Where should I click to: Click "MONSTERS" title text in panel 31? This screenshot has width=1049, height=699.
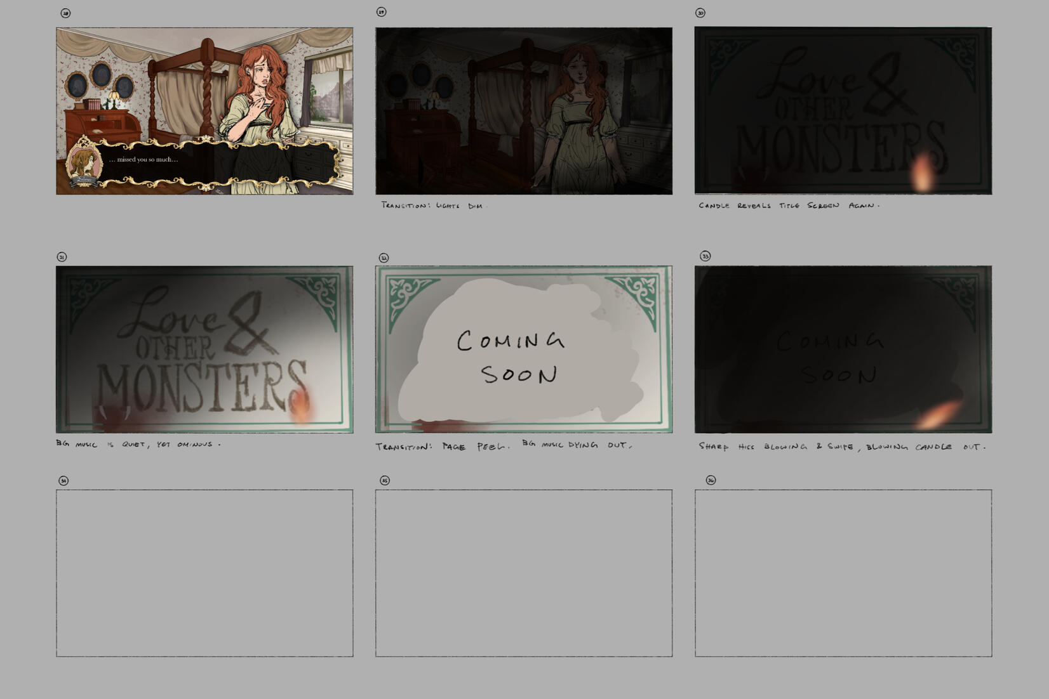(x=202, y=388)
